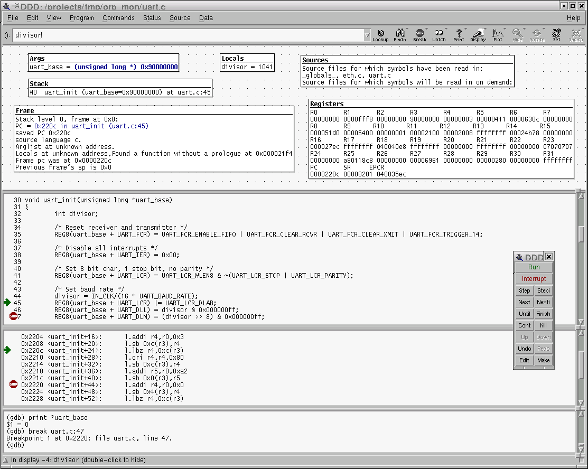The image size is (588, 469).
Task: Click the divisor argument input field
Action: click(x=188, y=35)
